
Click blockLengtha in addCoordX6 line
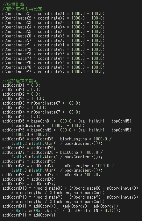click(x=74, y=139)
